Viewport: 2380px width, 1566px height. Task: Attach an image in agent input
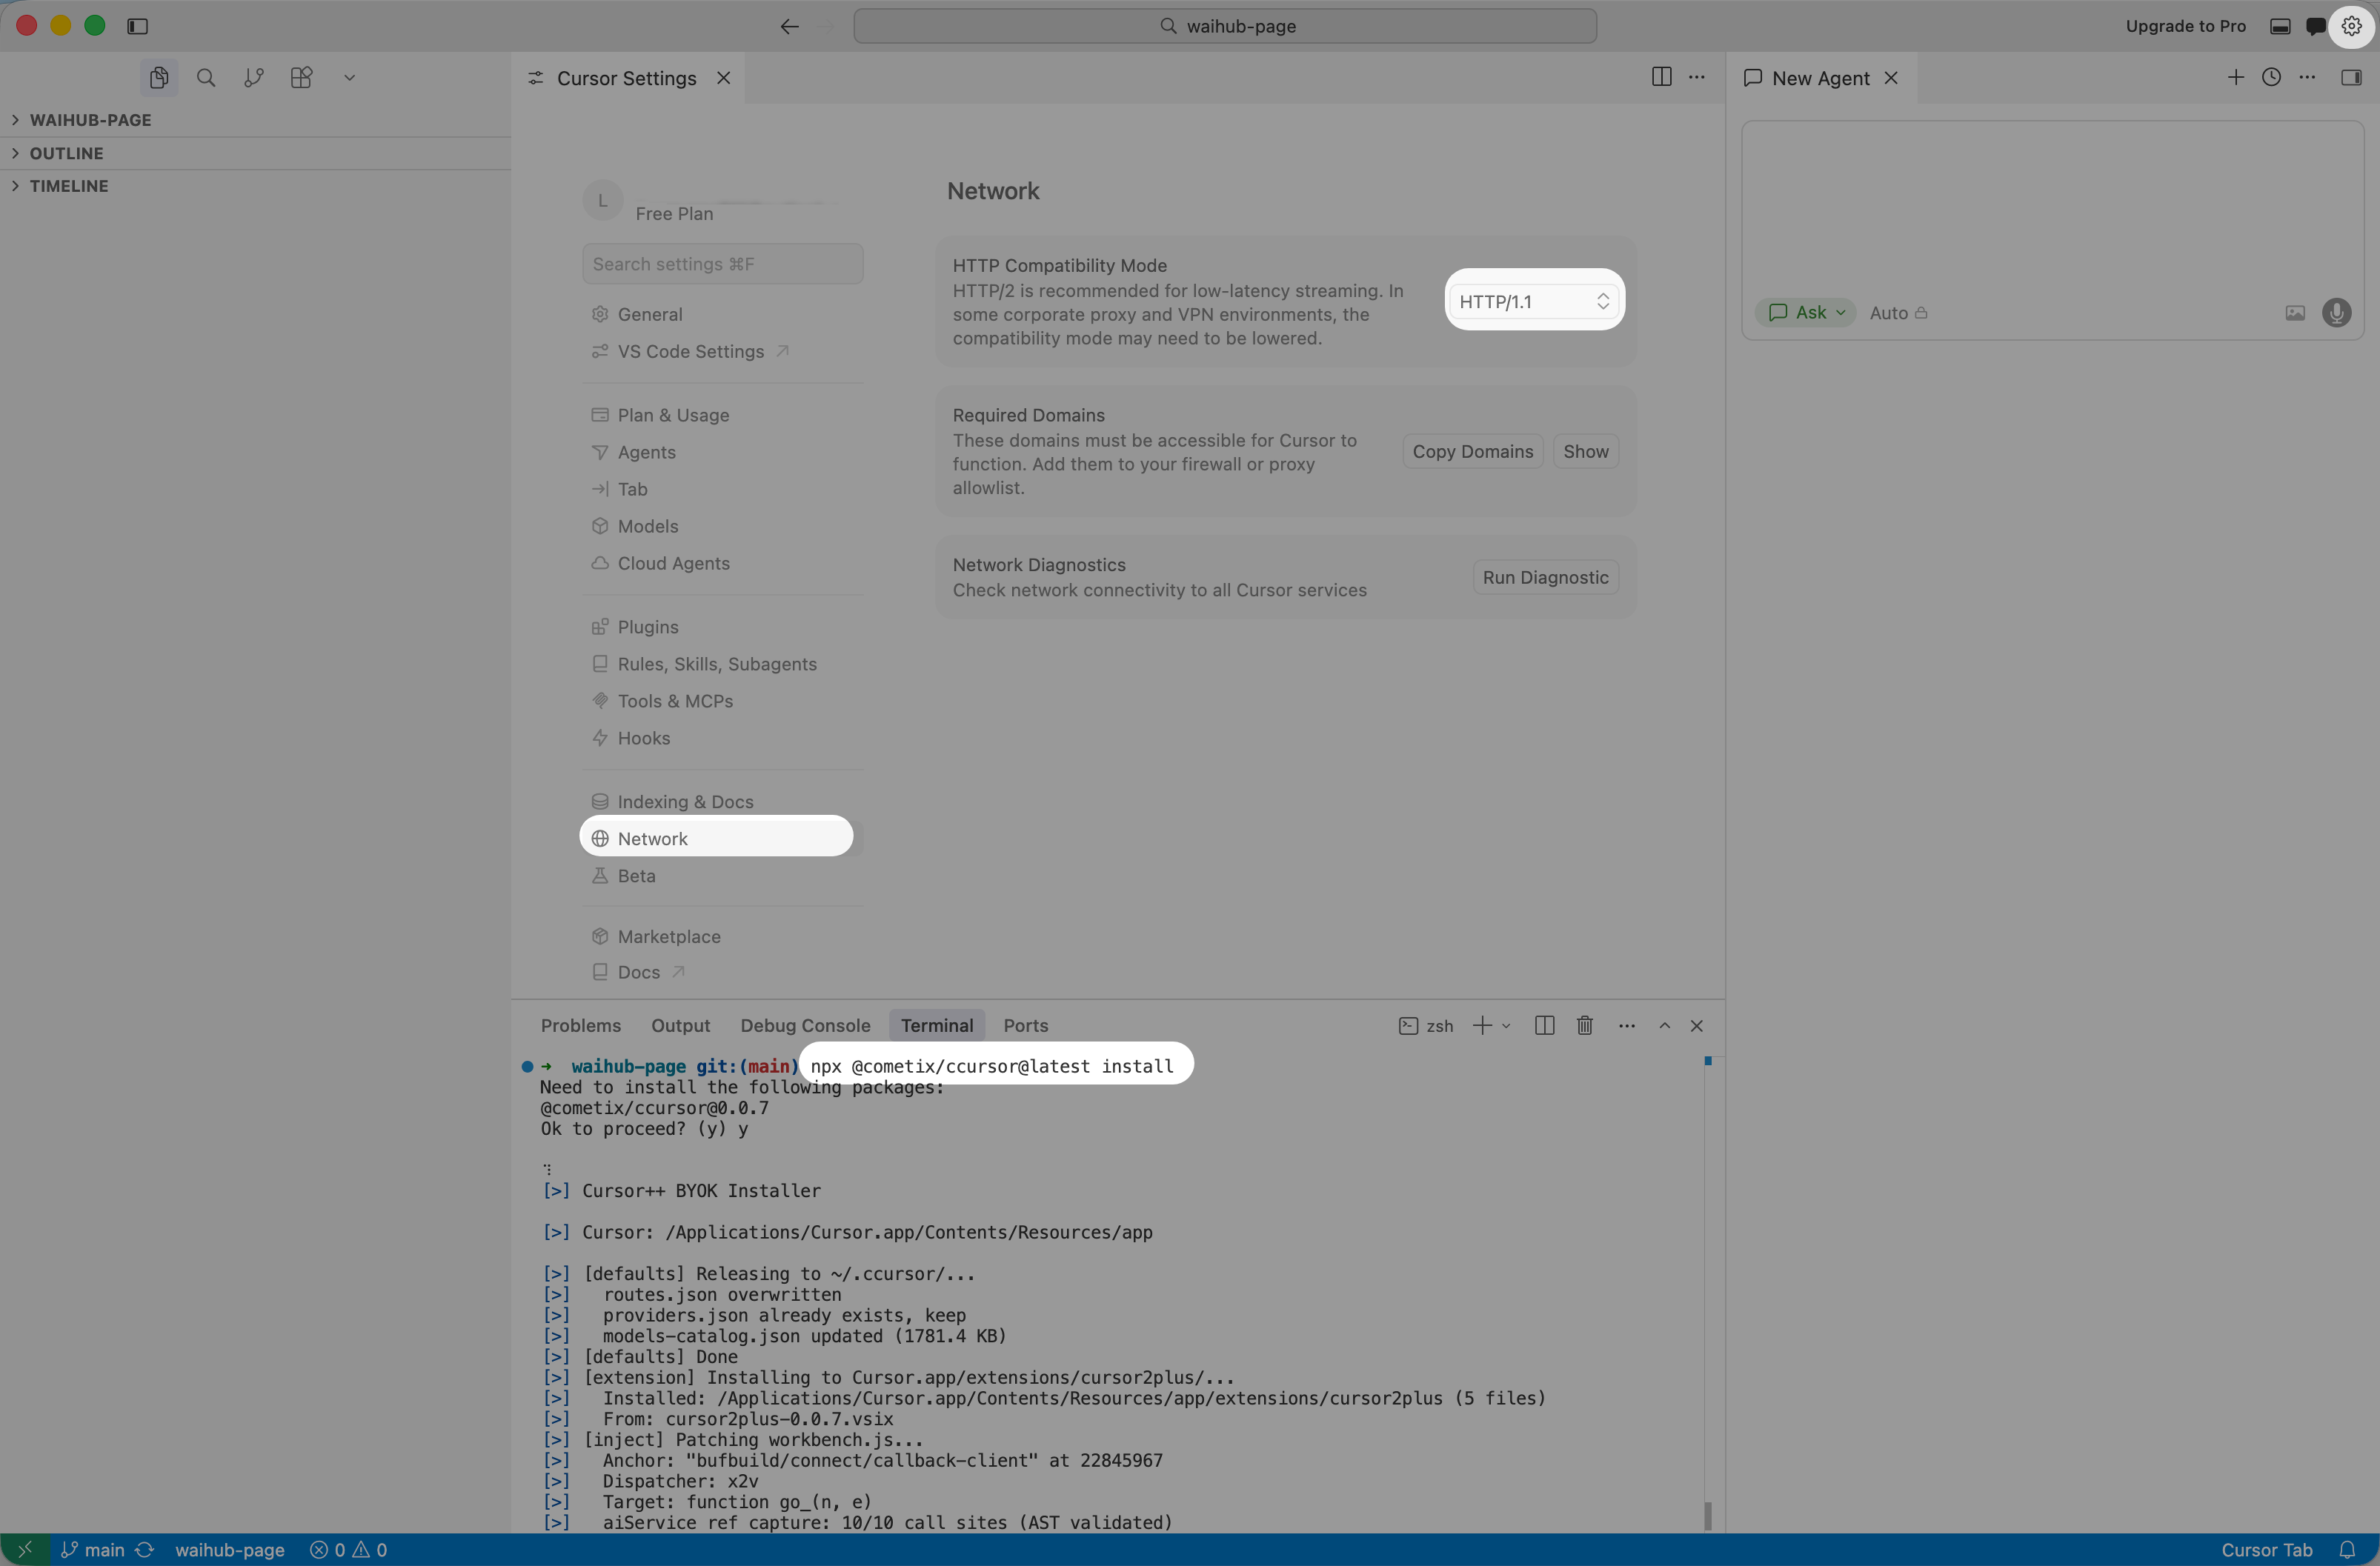[x=2295, y=313]
